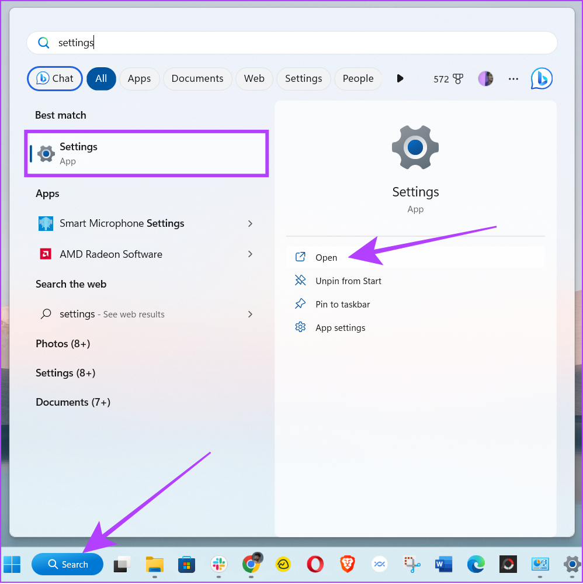Click the search text field

[292, 43]
